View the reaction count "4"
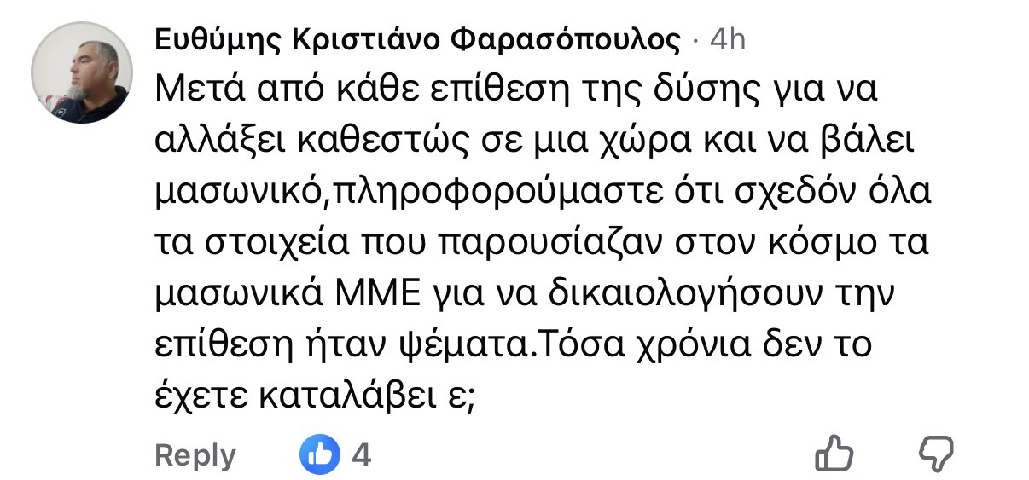 [x=362, y=455]
